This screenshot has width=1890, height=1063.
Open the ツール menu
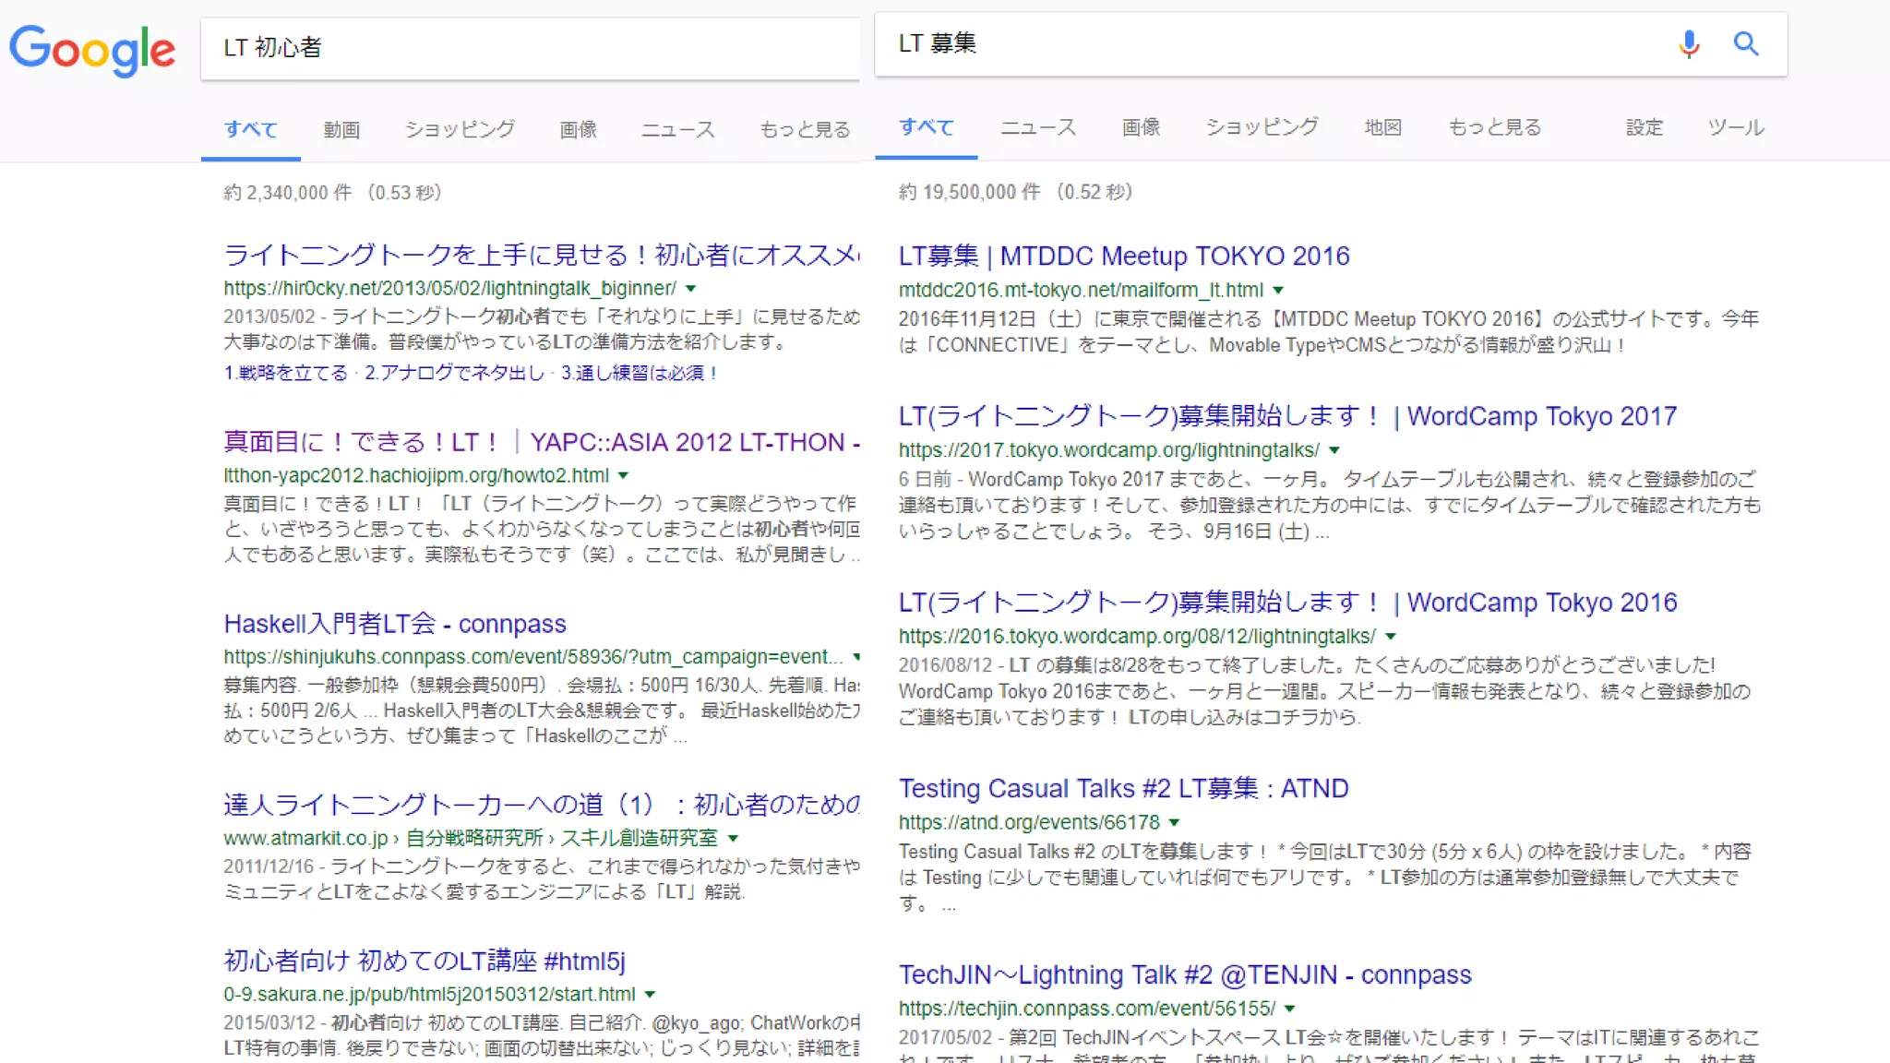[x=1735, y=127]
